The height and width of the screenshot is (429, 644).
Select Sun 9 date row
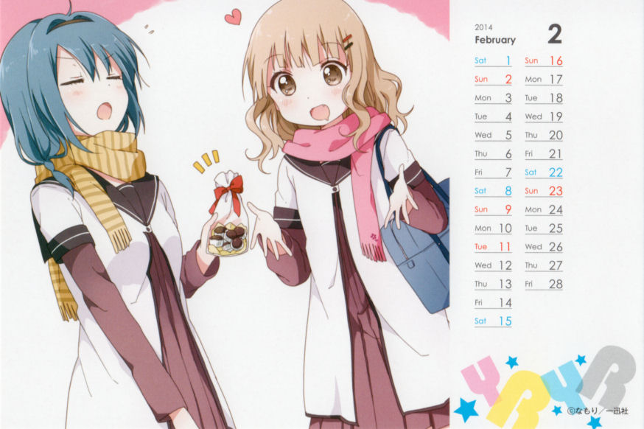(x=493, y=209)
